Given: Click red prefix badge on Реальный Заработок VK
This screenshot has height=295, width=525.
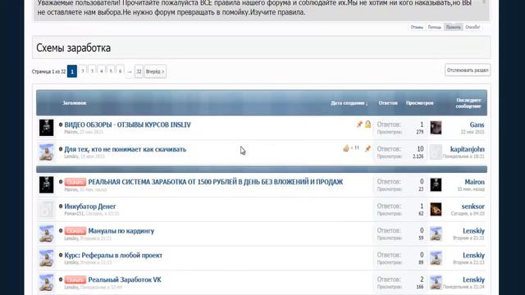Looking at the screenshot, I should click(75, 279).
